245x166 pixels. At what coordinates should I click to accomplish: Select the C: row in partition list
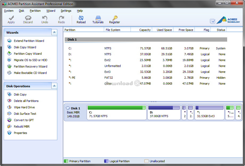pyautogui.click(x=146, y=48)
